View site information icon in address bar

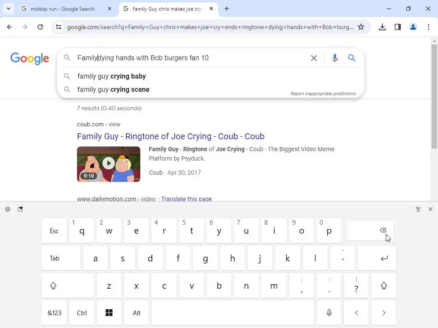coord(59,27)
